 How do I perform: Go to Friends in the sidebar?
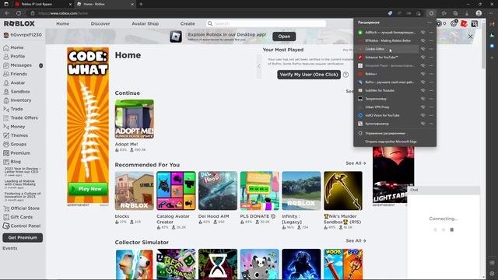click(x=15, y=74)
